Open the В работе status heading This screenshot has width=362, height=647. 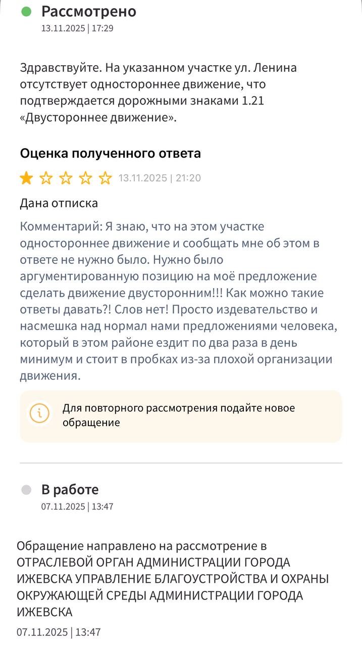click(70, 489)
